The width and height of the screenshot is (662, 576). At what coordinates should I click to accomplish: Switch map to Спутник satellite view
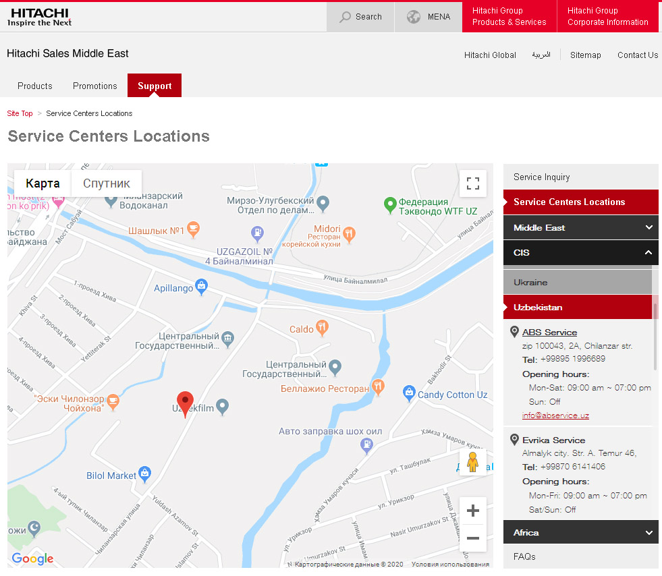(107, 183)
